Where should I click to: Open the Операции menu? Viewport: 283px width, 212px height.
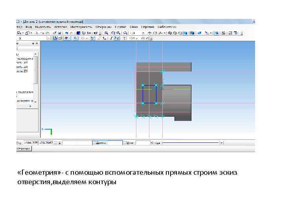(104, 27)
